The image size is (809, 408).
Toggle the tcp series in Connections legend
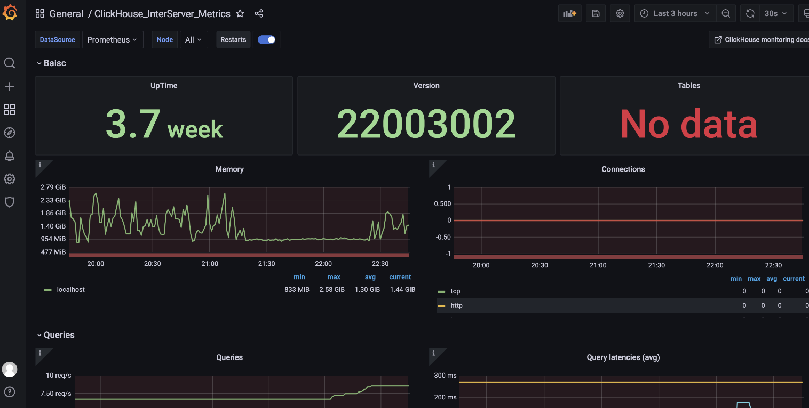455,291
